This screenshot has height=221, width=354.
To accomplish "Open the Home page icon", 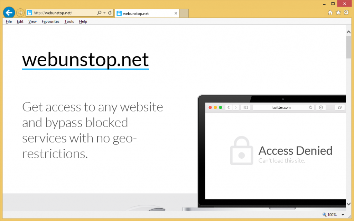I will click(x=330, y=13).
